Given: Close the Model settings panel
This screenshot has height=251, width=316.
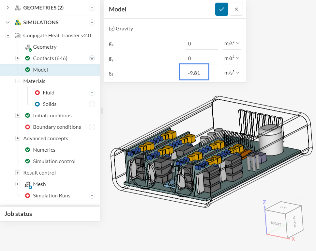Looking at the screenshot, I should coord(236,9).
